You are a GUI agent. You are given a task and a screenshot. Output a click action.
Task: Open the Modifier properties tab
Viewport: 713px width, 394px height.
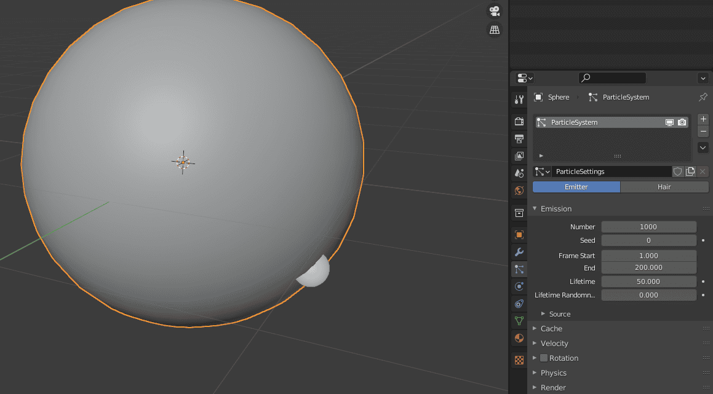519,252
